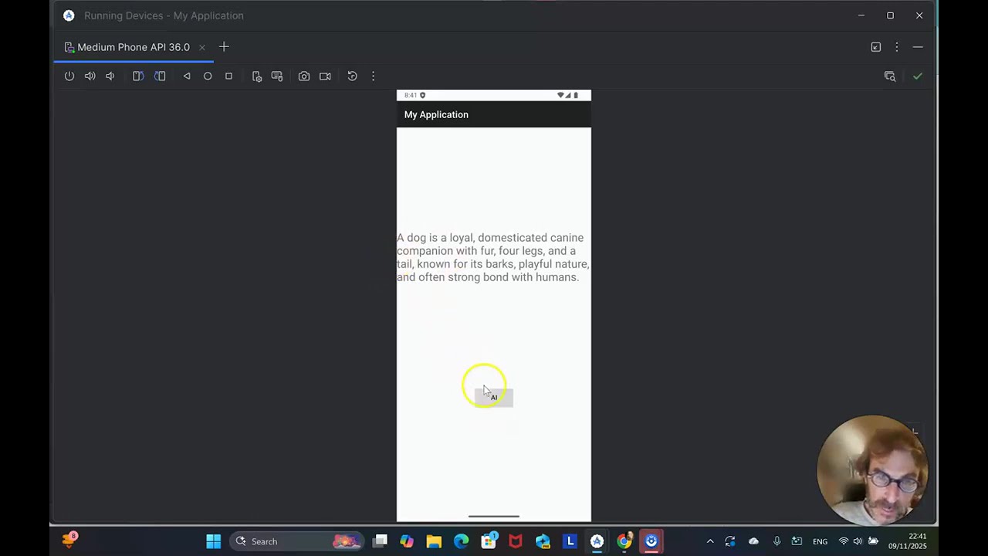The image size is (988, 556).
Task: Take an emulator screenshot with the camera icon
Action: (x=304, y=76)
